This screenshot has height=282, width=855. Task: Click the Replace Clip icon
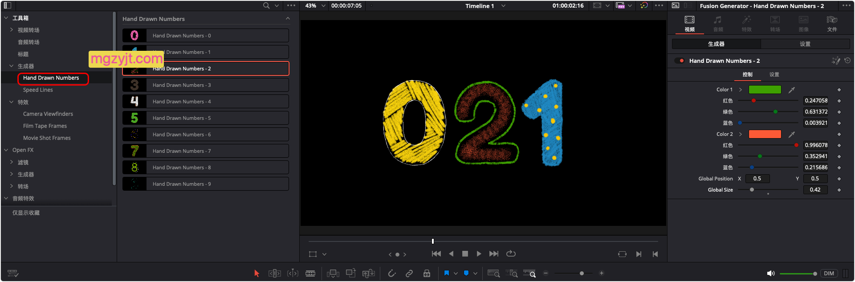[369, 273]
